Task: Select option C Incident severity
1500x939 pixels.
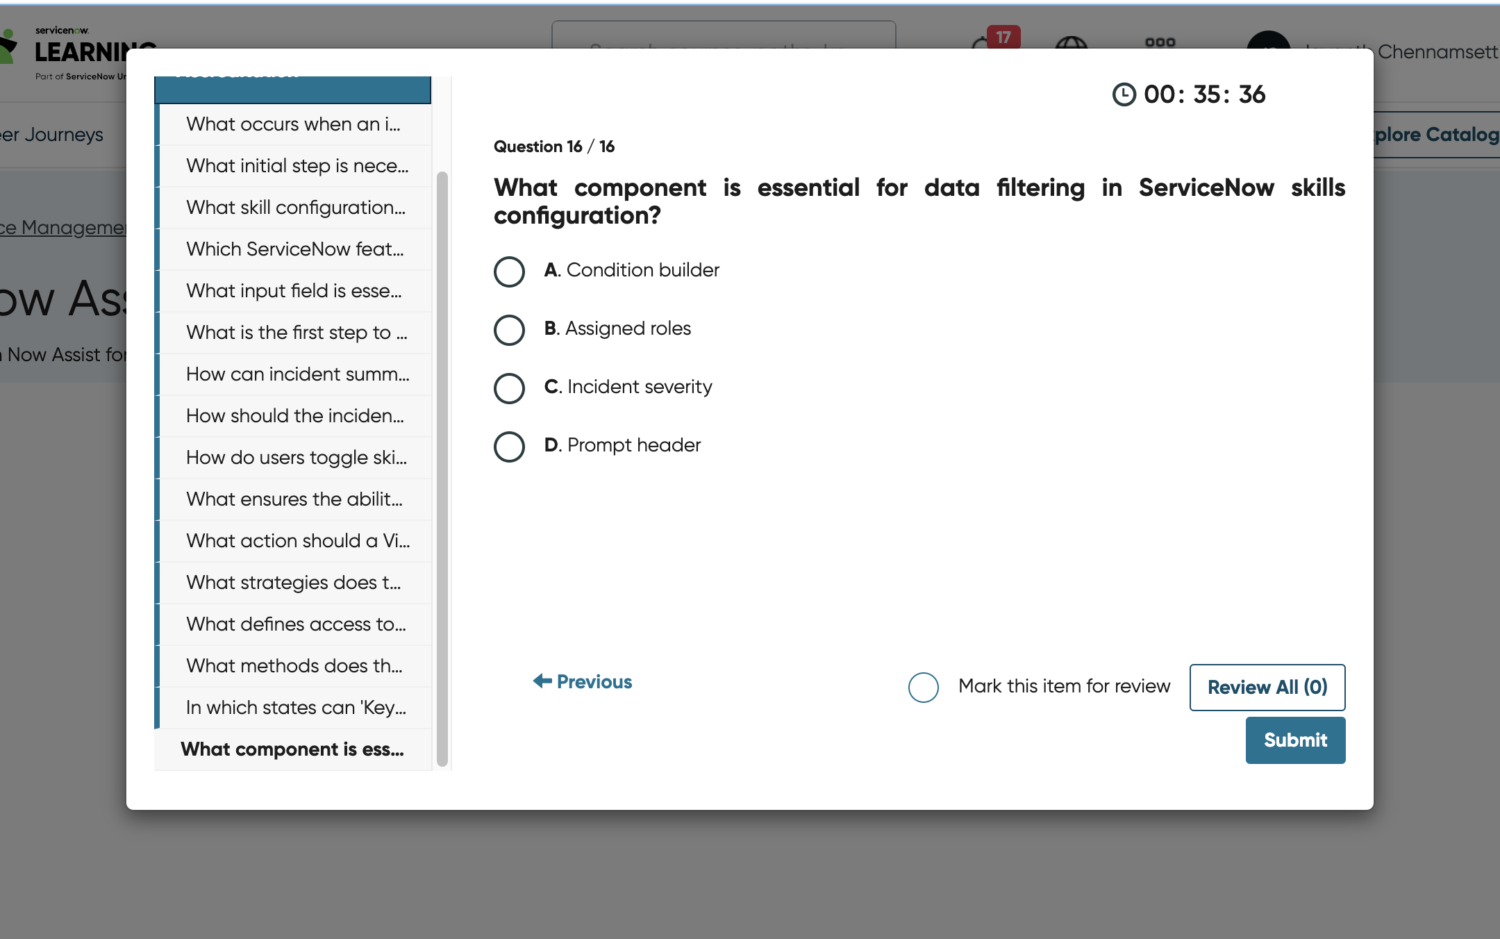Action: (509, 388)
